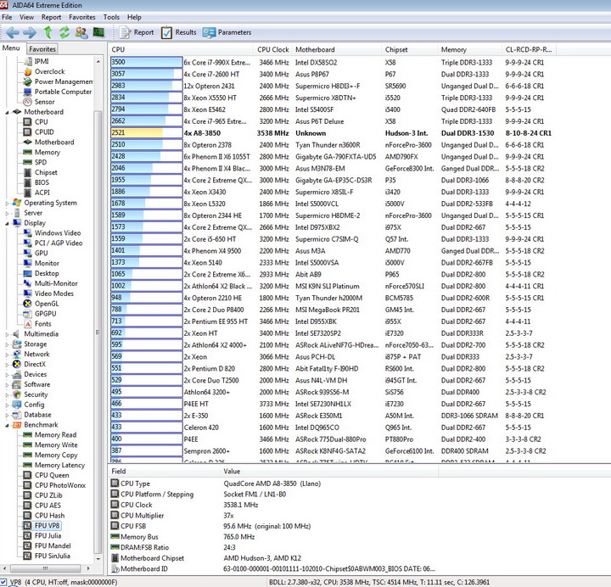Screen dimensions: 611x587
Task: Select GPGPU in the tree
Action: coord(45,314)
